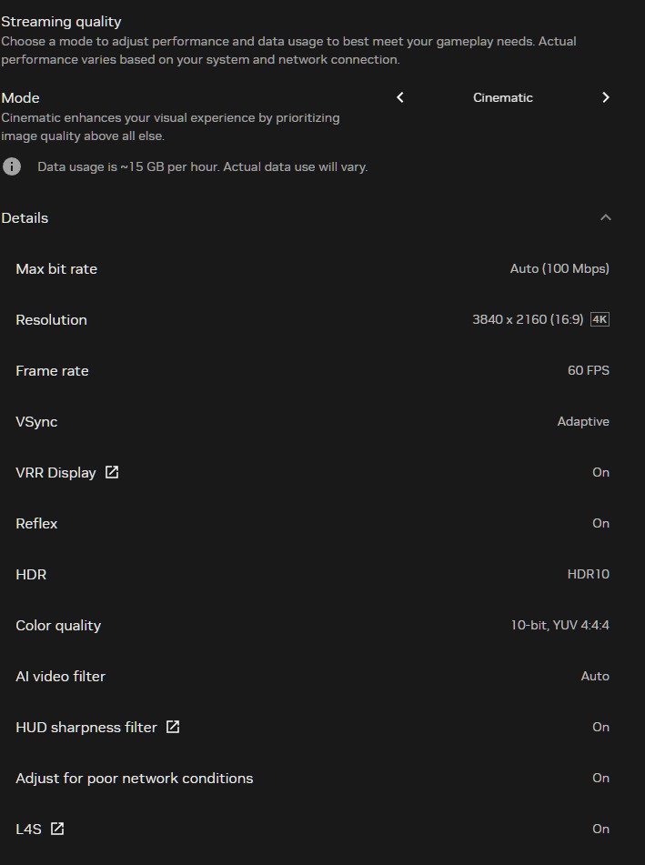The width and height of the screenshot is (645, 865).
Task: Click the 4K badge beside Resolution
Action: [600, 319]
